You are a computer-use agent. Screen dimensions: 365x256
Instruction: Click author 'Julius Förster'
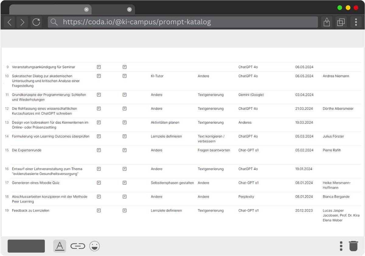[x=333, y=137]
